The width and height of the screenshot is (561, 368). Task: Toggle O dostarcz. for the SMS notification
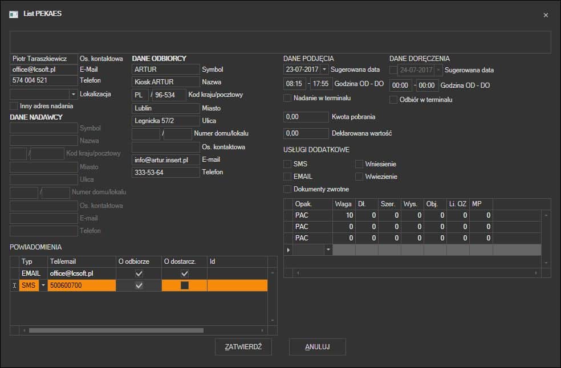(185, 285)
